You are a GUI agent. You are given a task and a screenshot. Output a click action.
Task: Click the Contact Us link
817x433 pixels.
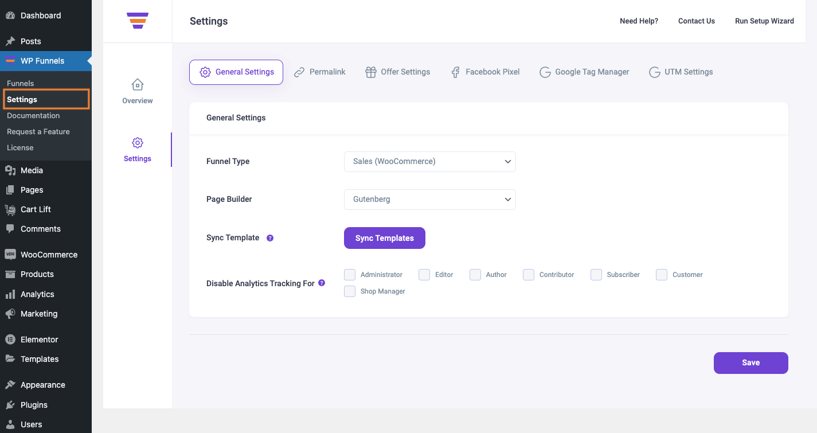point(697,21)
